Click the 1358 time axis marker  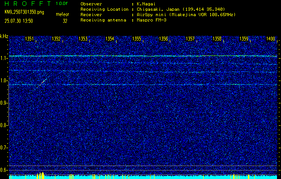point(217,39)
